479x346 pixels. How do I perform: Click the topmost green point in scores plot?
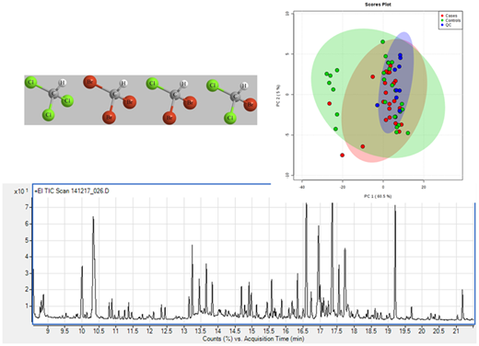tap(382, 41)
